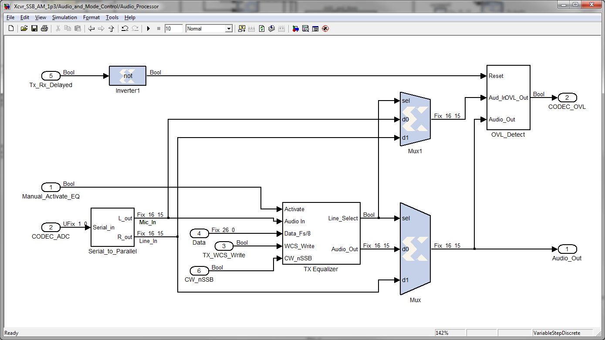The height and width of the screenshot is (340, 605).
Task: Click the refresh diagram icon with green arrows
Action: point(262,29)
